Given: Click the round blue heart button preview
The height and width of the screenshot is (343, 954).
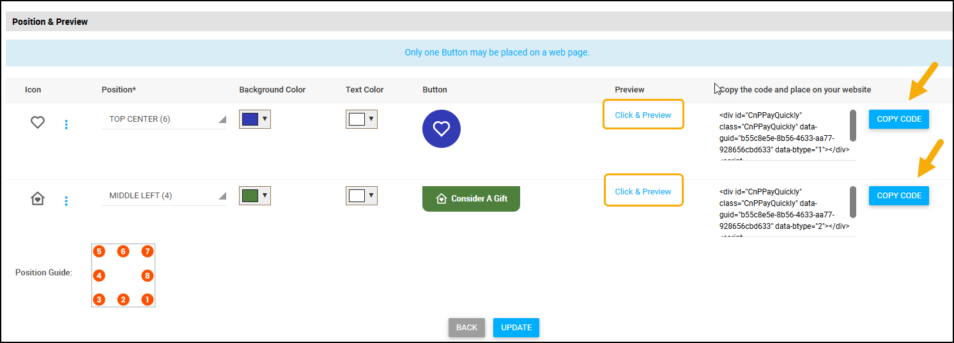Looking at the screenshot, I should (442, 129).
